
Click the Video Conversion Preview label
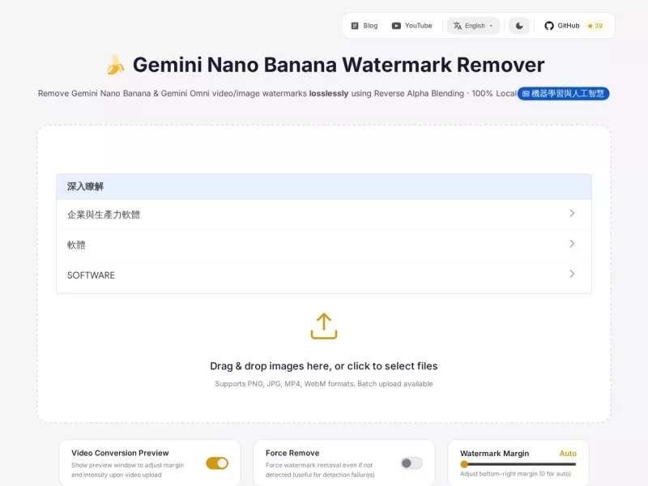(x=120, y=453)
